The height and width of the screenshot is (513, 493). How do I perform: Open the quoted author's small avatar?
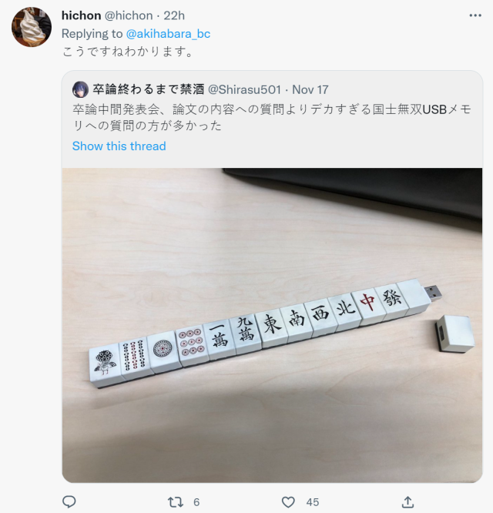(80, 89)
